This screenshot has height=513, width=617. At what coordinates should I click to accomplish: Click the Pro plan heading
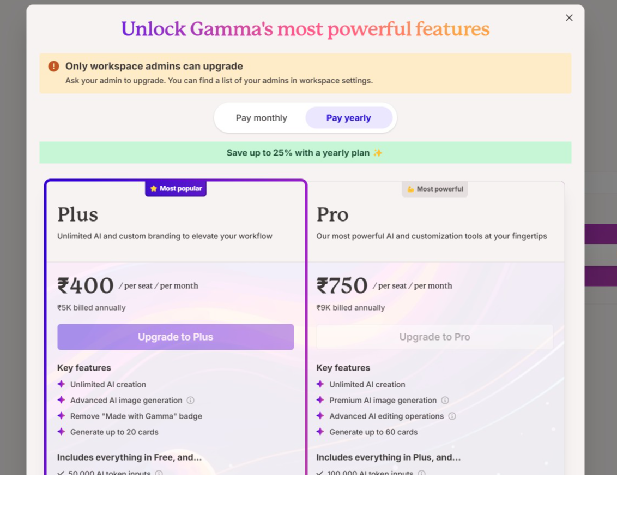[x=332, y=214]
